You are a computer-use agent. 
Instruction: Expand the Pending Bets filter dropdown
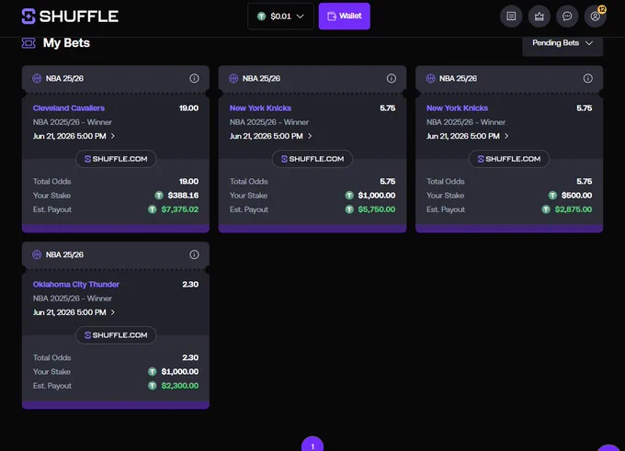(x=562, y=43)
